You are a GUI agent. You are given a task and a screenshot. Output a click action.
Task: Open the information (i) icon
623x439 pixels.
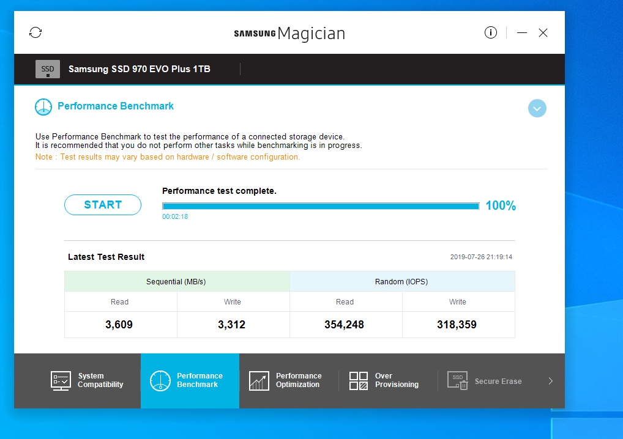tap(490, 32)
